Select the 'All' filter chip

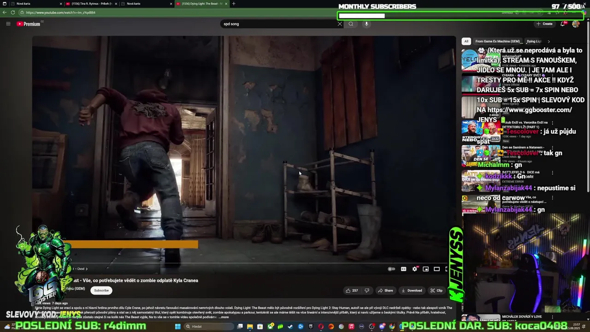466,41
